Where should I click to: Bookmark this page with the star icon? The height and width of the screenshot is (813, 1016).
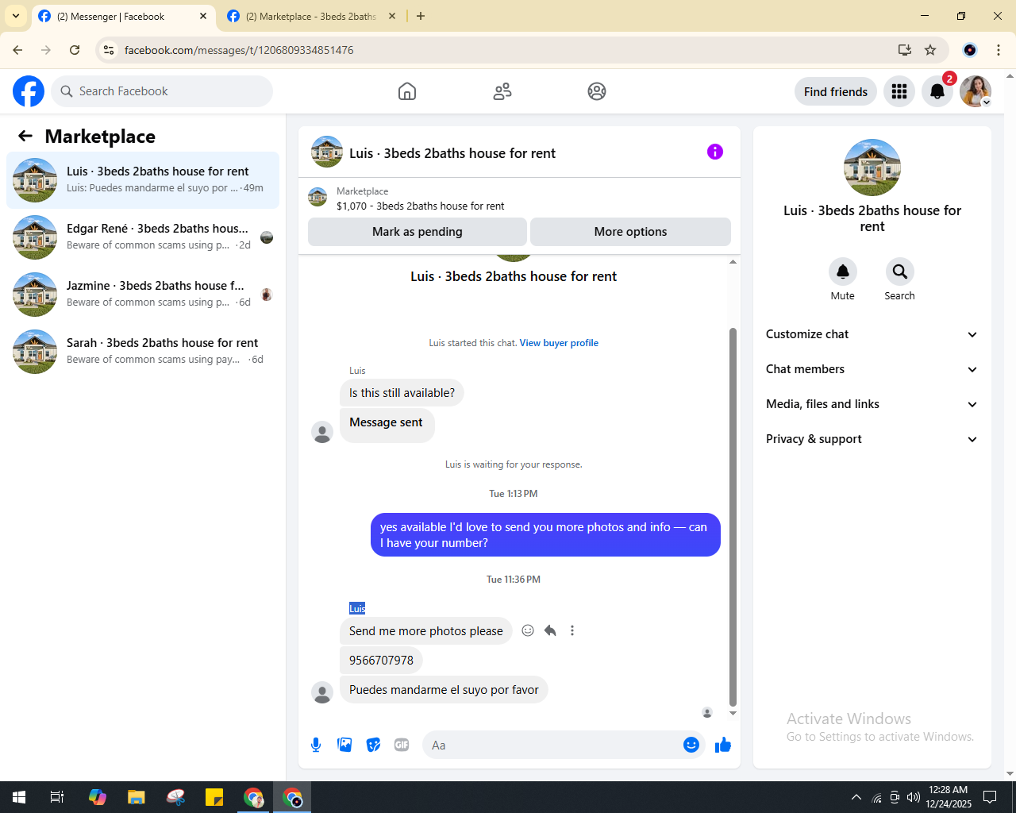(x=930, y=50)
